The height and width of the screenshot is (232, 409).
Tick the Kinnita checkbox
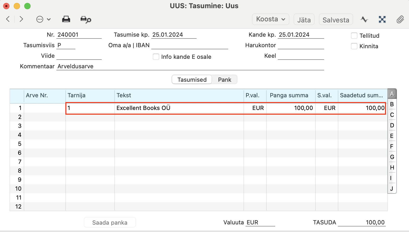[354, 46]
